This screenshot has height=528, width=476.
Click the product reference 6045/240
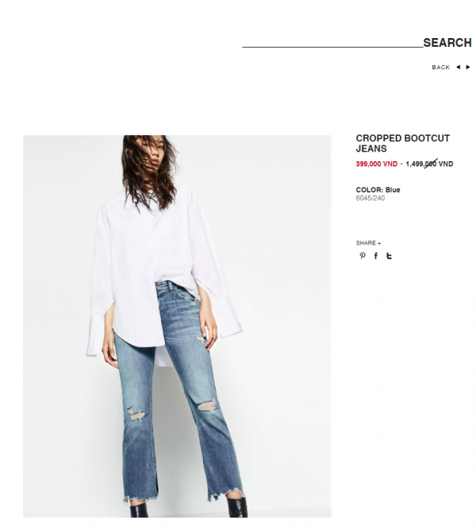tap(370, 198)
